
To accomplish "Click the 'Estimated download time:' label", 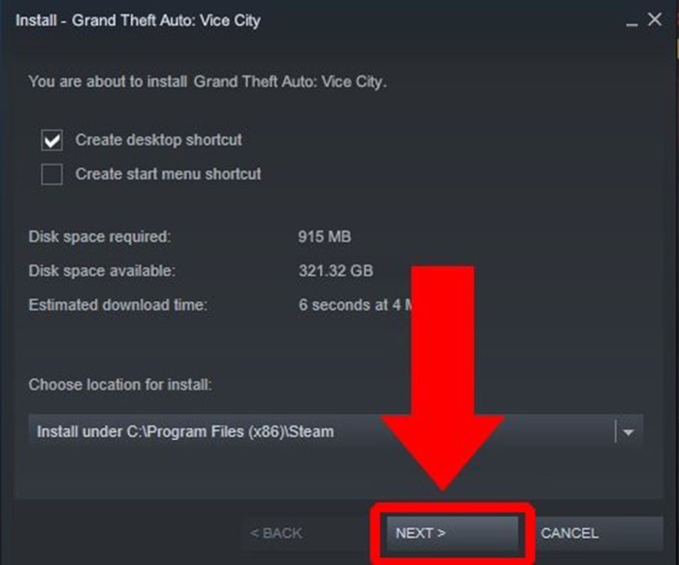I will point(117,305).
